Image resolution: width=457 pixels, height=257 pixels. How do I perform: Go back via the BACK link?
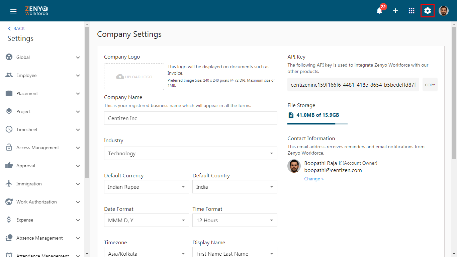[16, 28]
